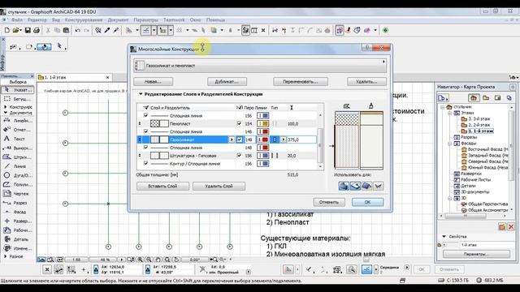The image size is (520, 292).
Task: Toggle end-line checkbox in Газосиликат row
Action: click(x=240, y=140)
